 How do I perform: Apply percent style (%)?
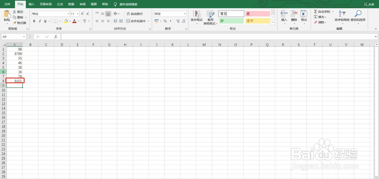(x=165, y=21)
